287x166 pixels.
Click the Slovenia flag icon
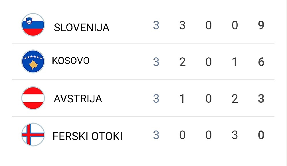pyautogui.click(x=33, y=25)
